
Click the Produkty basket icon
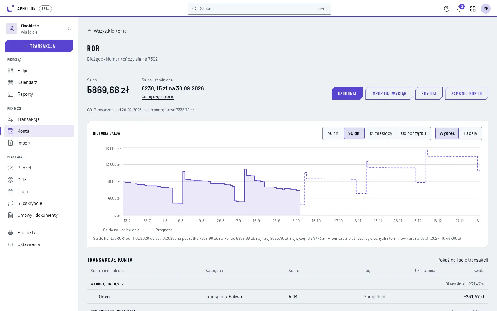(x=11, y=233)
